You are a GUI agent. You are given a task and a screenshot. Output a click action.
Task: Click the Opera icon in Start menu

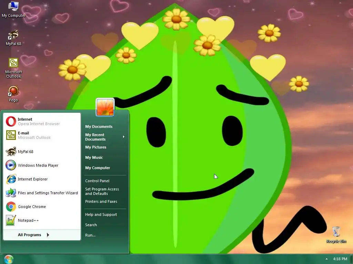tap(11, 121)
